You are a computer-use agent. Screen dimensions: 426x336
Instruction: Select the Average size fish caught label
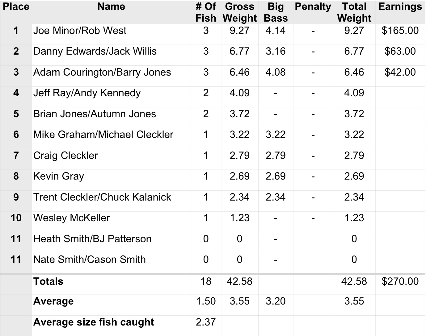(93, 322)
